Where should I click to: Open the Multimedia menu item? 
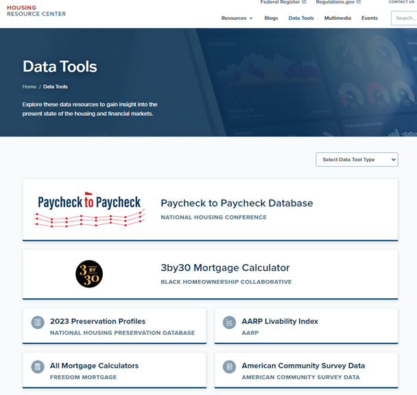tap(337, 18)
